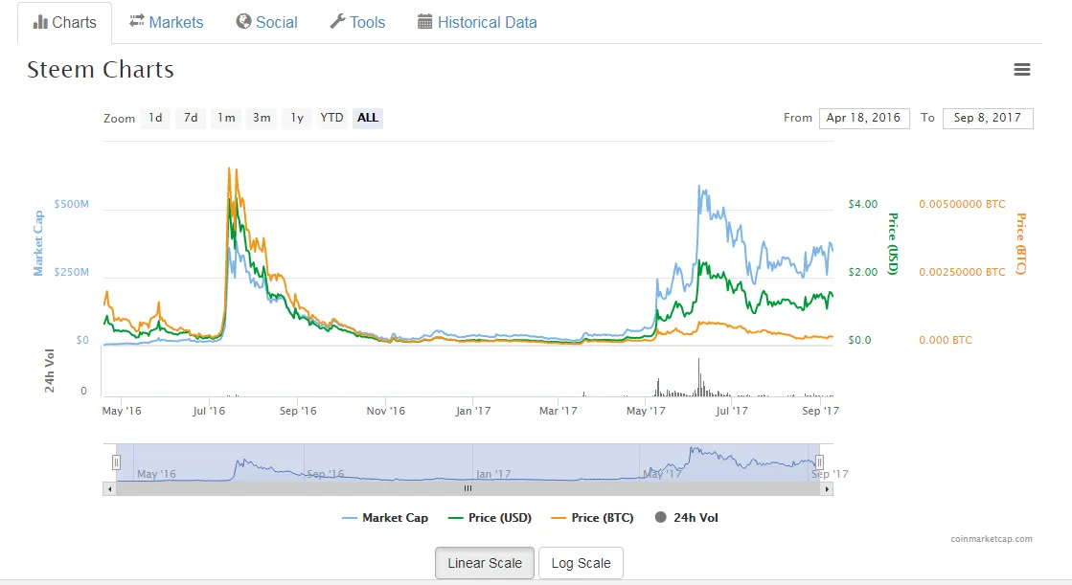Click the globe icon beside Social
This screenshot has width=1072, height=585.
coord(243,22)
